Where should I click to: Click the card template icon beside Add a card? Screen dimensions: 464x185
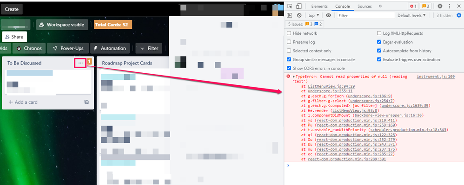pyautogui.click(x=86, y=102)
